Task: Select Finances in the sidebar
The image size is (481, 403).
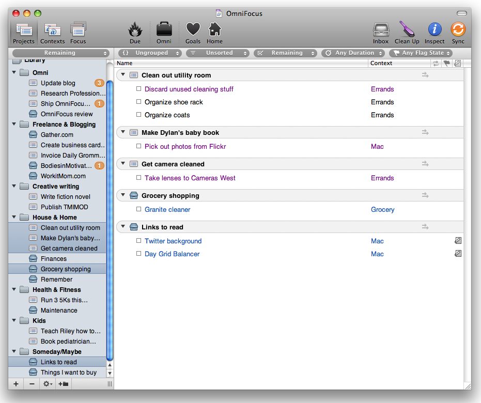Action: (57, 258)
